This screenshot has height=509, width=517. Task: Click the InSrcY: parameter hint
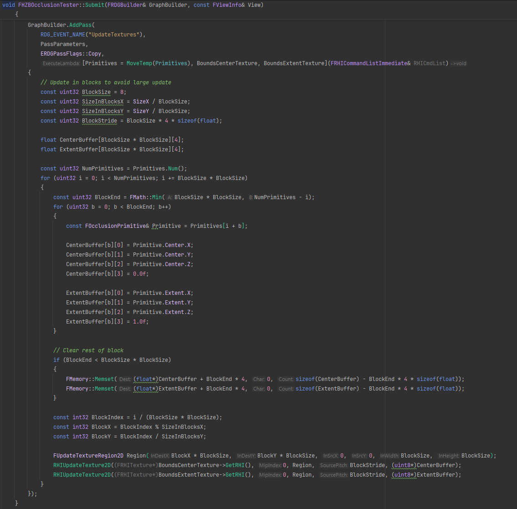[x=359, y=456]
